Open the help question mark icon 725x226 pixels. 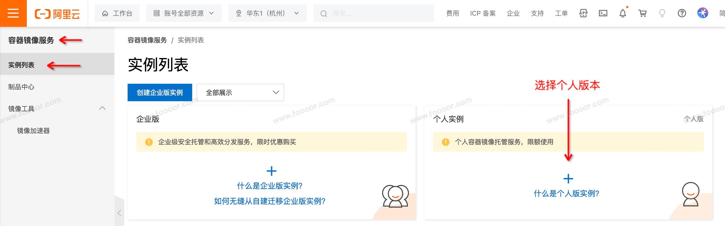[682, 13]
